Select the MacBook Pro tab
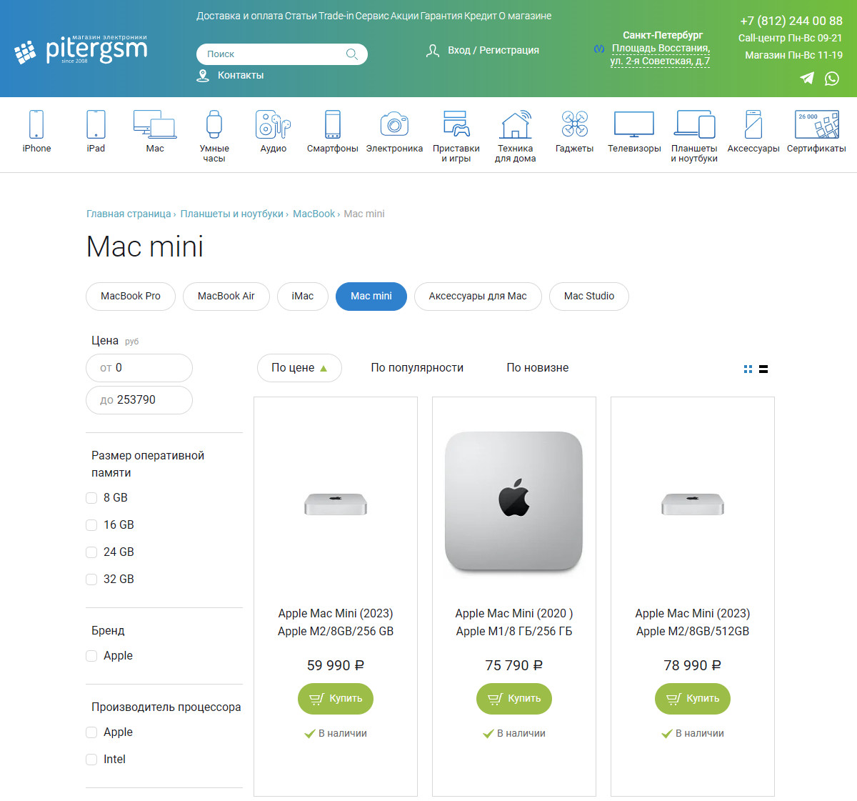 click(131, 296)
